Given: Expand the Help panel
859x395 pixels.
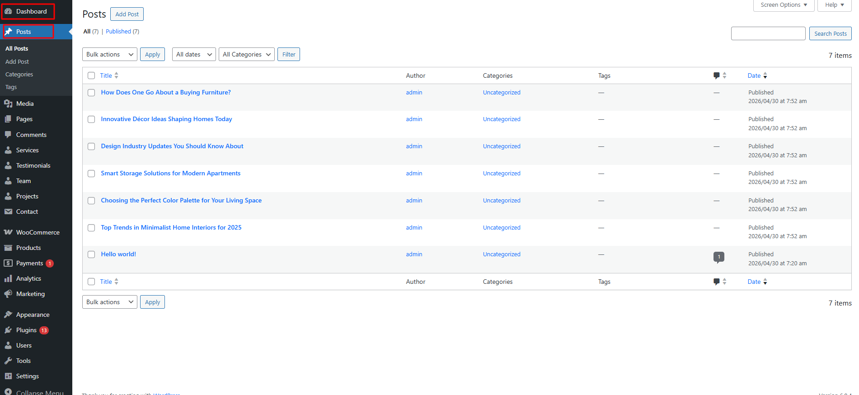Looking at the screenshot, I should click(834, 5).
